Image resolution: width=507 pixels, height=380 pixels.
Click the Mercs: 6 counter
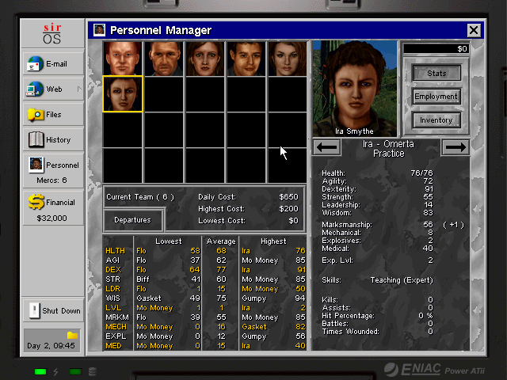51,180
